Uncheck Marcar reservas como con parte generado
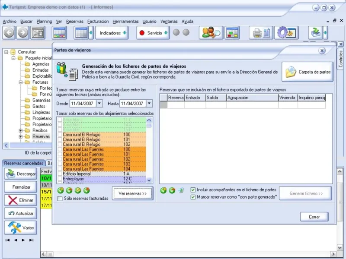Viewport: 346px width, 259px height. click(x=193, y=197)
